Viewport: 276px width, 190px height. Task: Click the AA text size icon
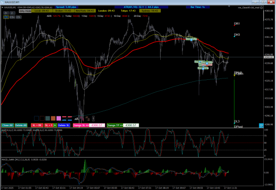76,119
